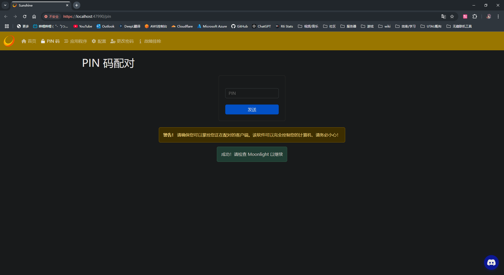Reload the current page
This screenshot has height=275, width=504.
coord(25,16)
